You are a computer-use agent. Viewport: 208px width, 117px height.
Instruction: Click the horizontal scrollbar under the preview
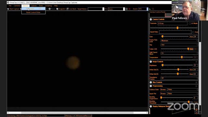click(77, 113)
